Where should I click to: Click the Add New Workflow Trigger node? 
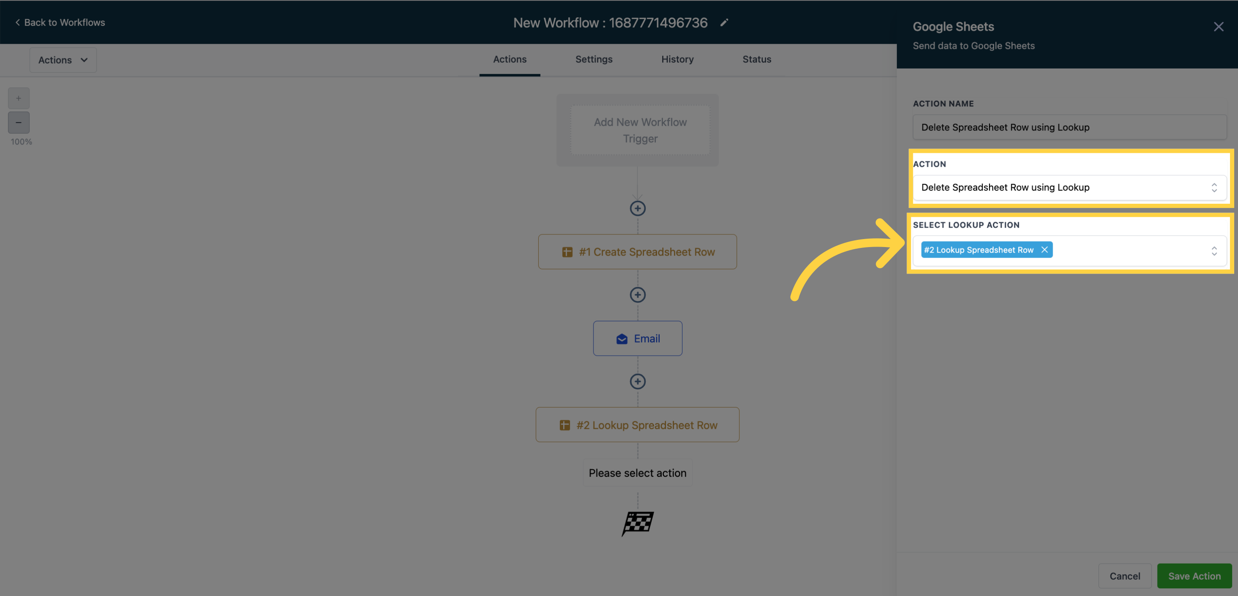(639, 130)
